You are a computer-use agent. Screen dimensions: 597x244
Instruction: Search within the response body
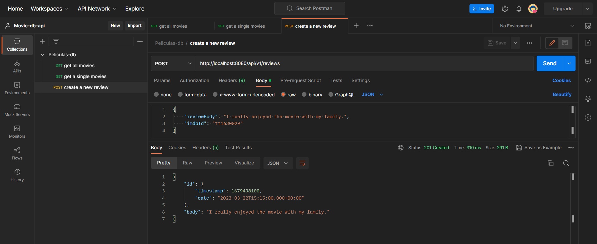[x=566, y=163]
